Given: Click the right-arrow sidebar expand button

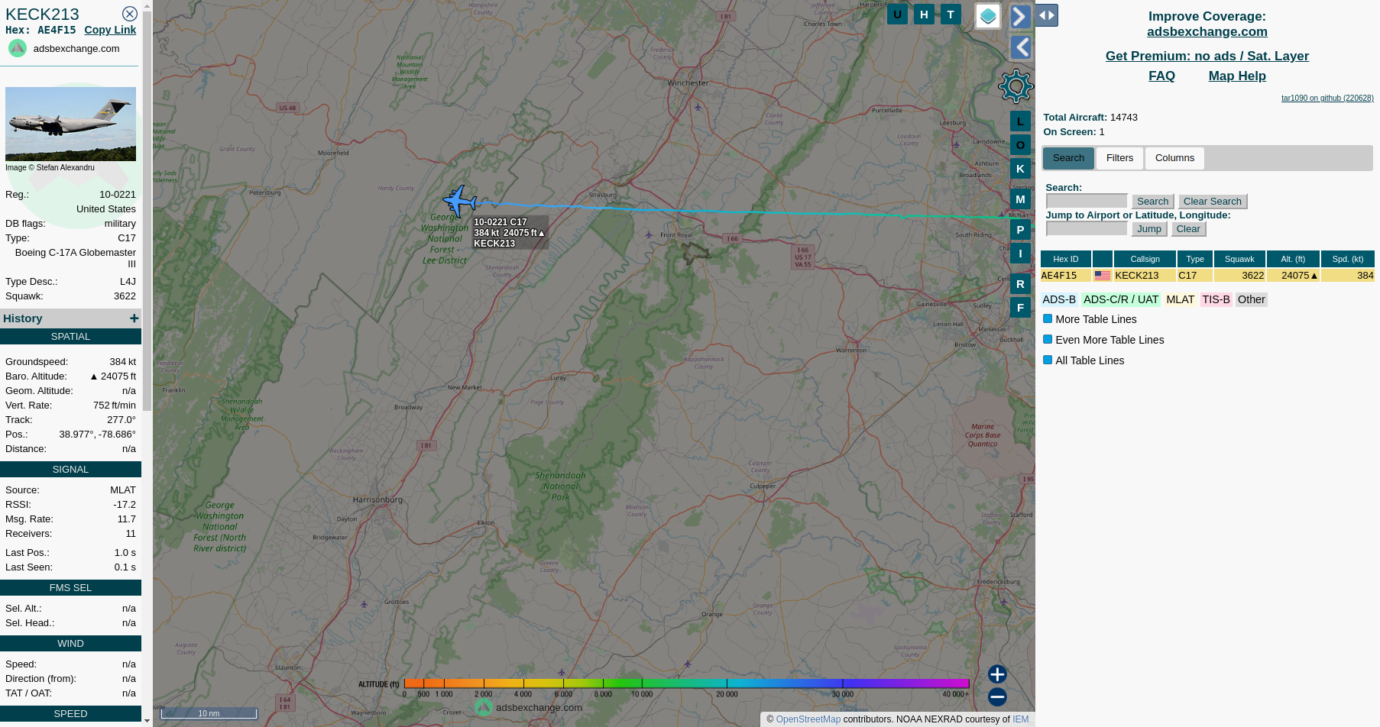Looking at the screenshot, I should pyautogui.click(x=1021, y=16).
